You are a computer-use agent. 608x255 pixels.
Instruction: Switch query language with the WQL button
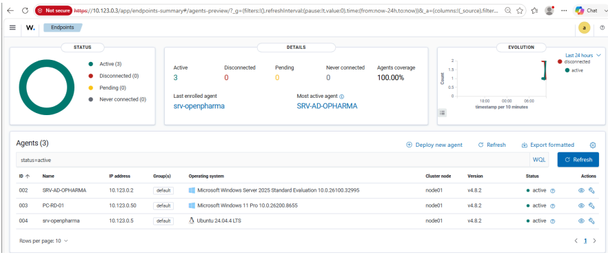point(539,160)
